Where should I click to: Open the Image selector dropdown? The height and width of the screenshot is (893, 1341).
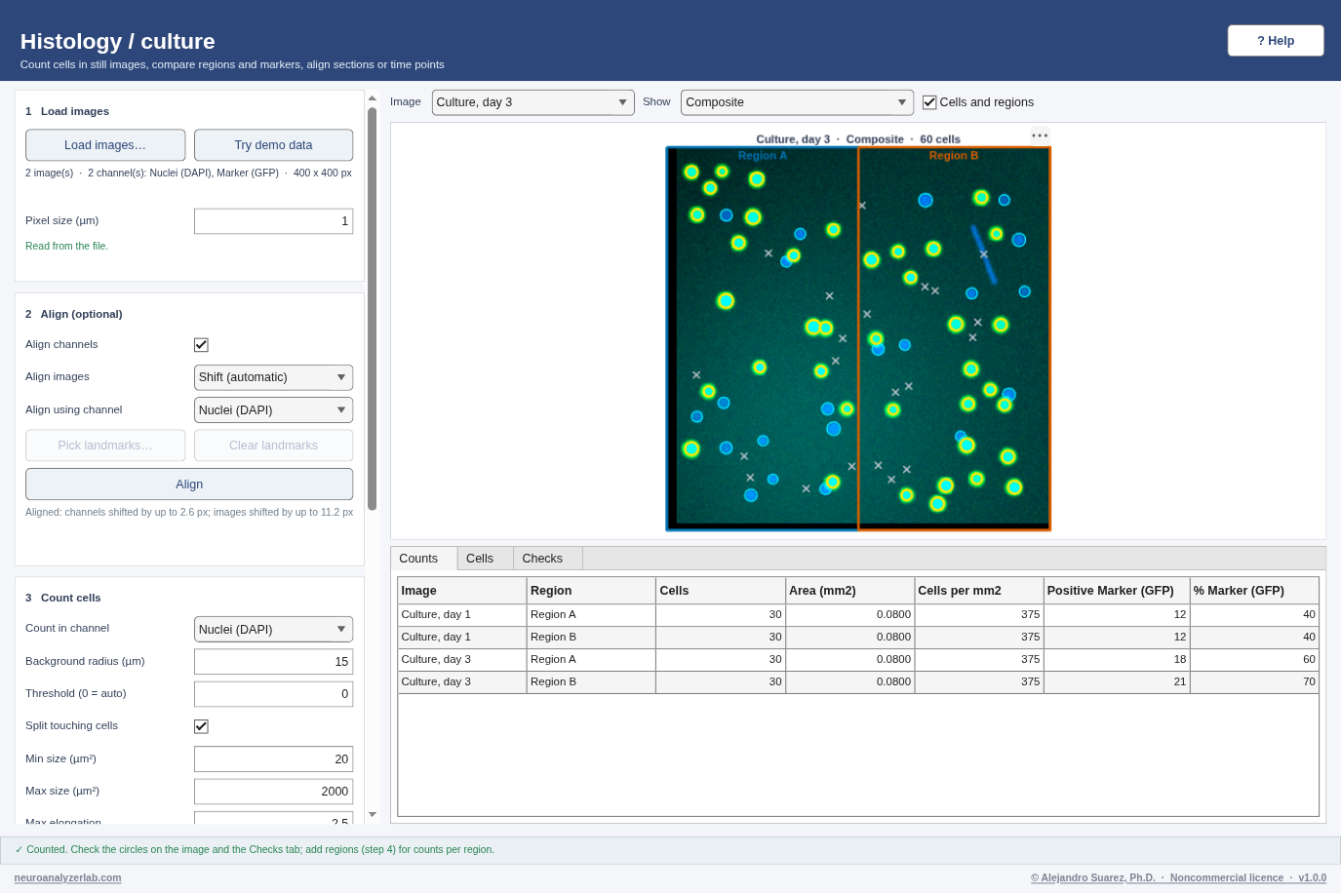[x=532, y=102]
